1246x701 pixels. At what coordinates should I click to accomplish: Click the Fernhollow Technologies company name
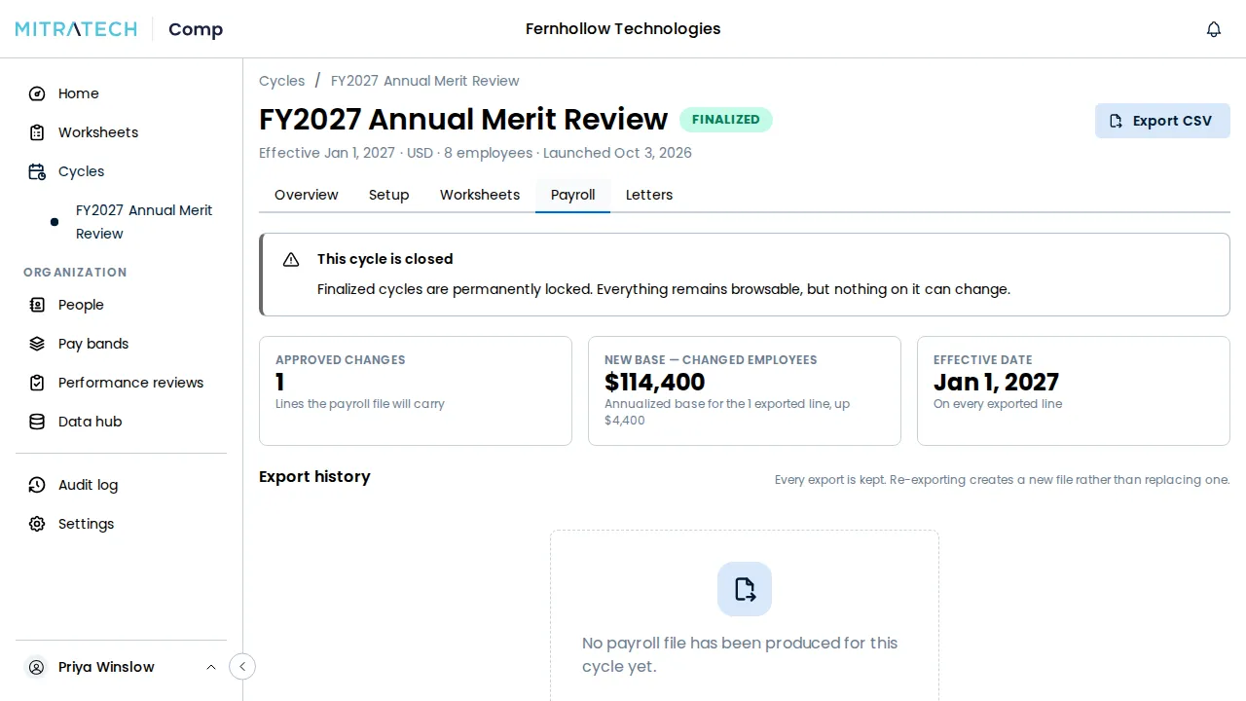[x=623, y=29]
